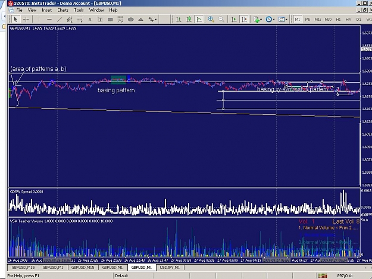Open the Help menu

tap(113, 10)
